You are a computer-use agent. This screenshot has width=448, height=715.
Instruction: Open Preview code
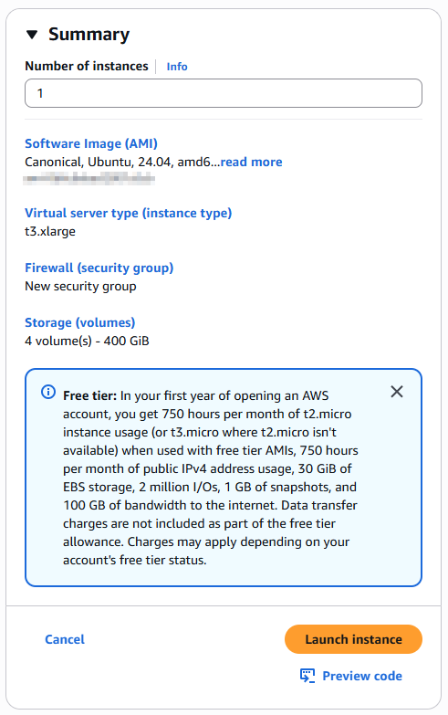click(362, 676)
